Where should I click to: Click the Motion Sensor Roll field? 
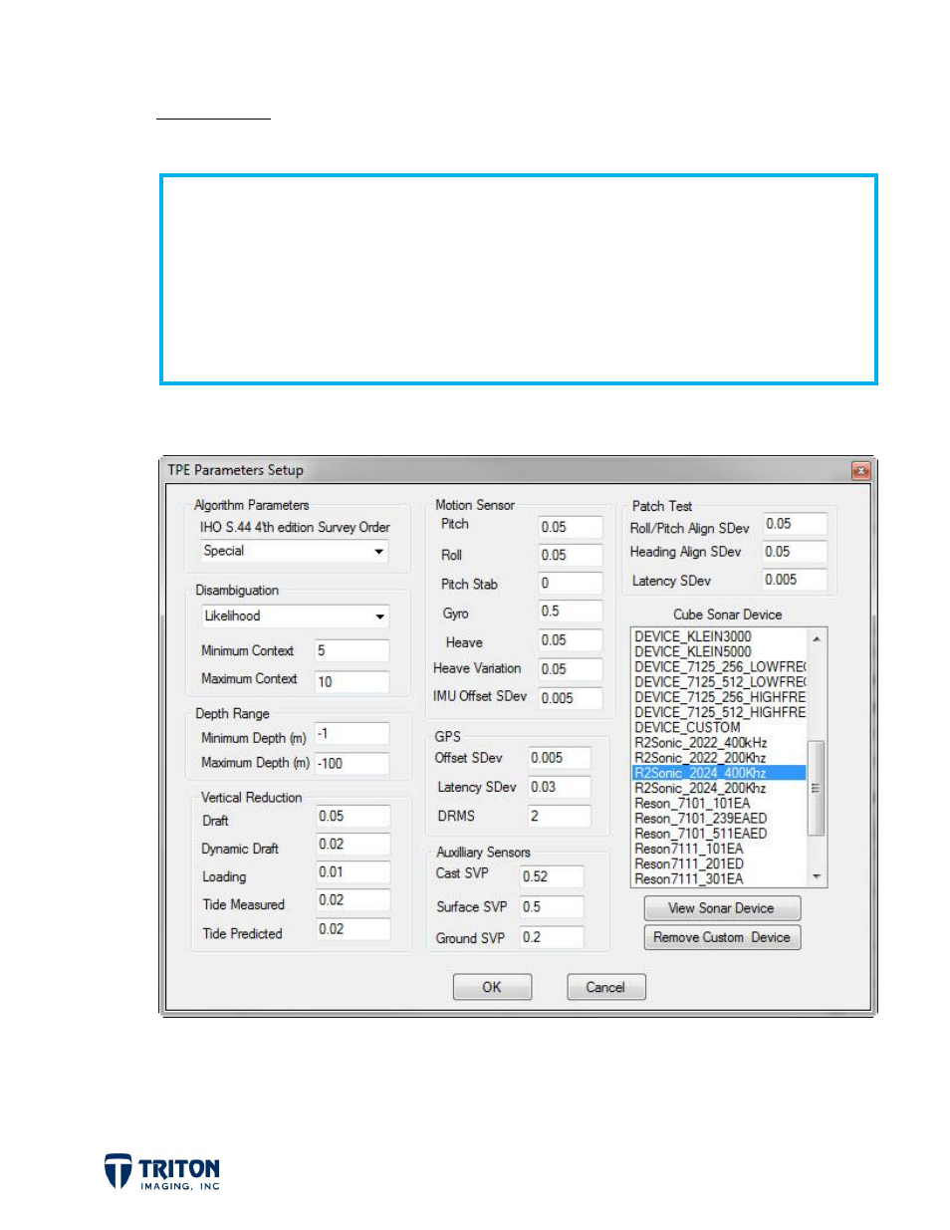pos(571,555)
